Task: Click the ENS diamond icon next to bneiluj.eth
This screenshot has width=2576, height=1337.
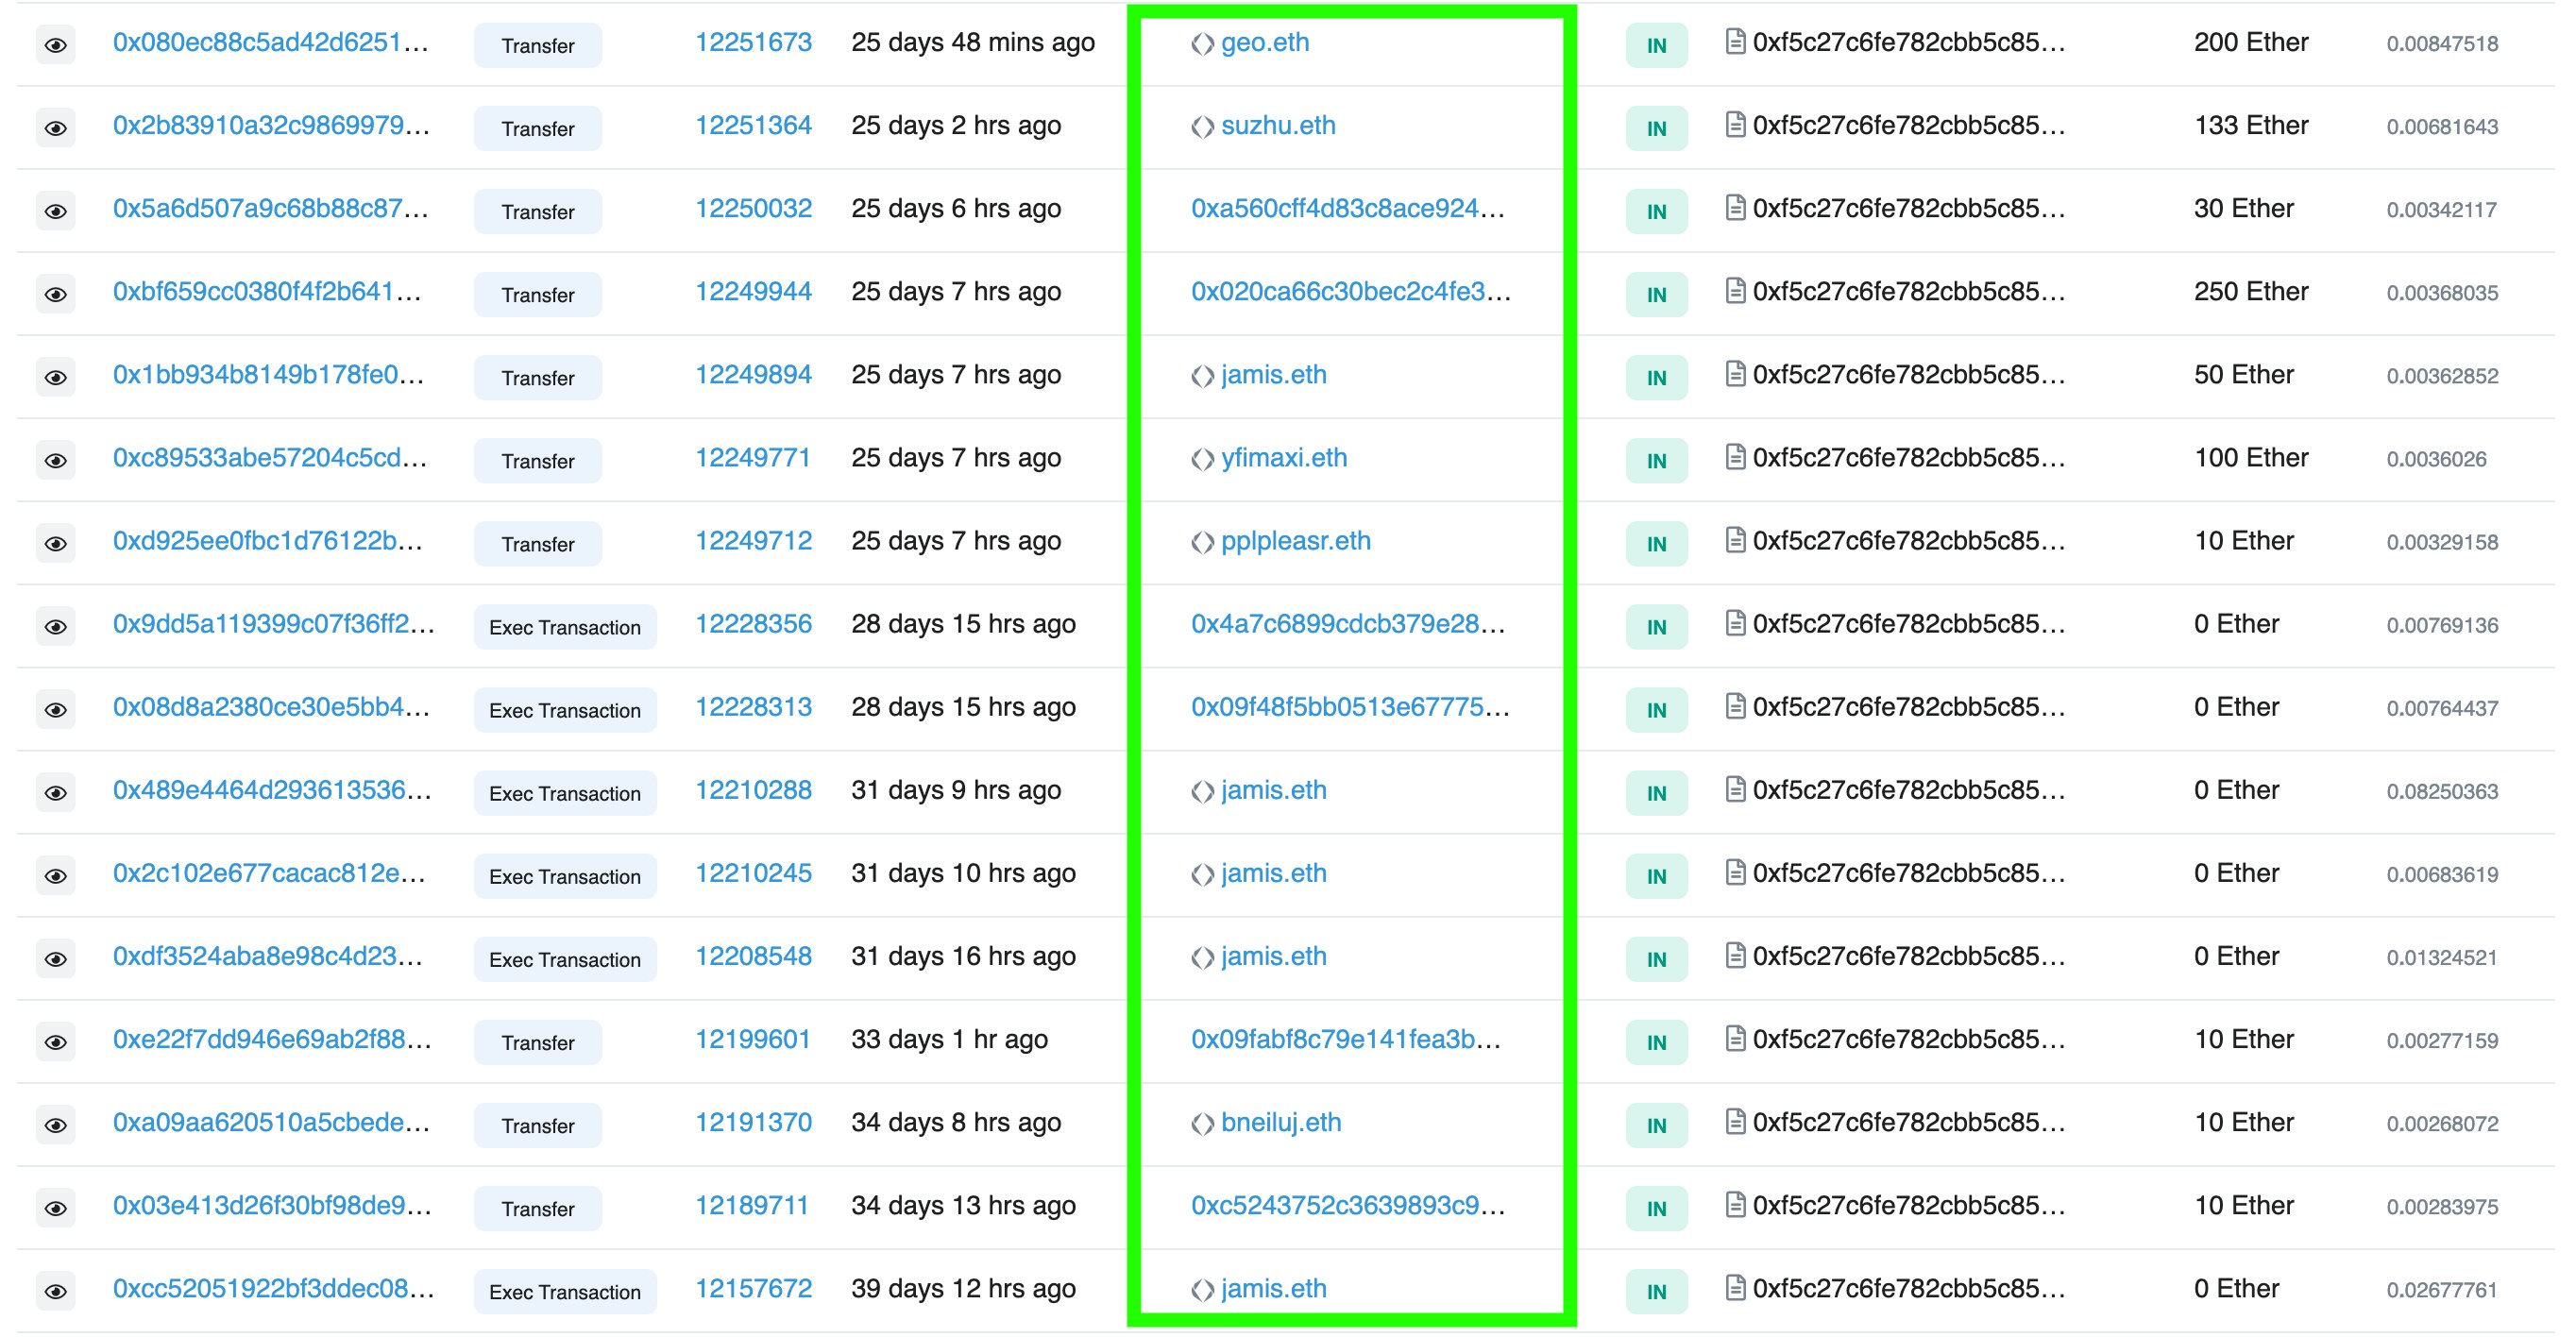Action: tap(1202, 1122)
